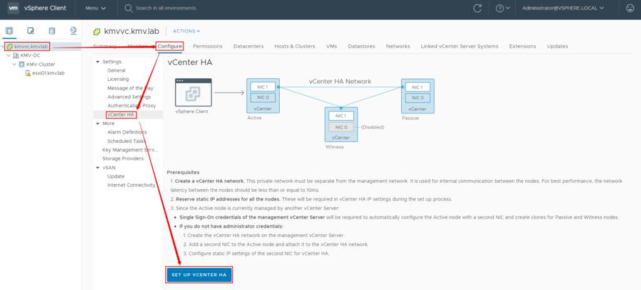Screen dimensions: 641x290
Task: Open Hosts and Clusters inventory view icon
Action: click(9, 31)
